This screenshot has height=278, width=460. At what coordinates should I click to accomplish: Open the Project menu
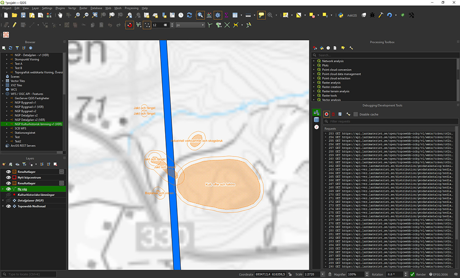tap(6, 8)
